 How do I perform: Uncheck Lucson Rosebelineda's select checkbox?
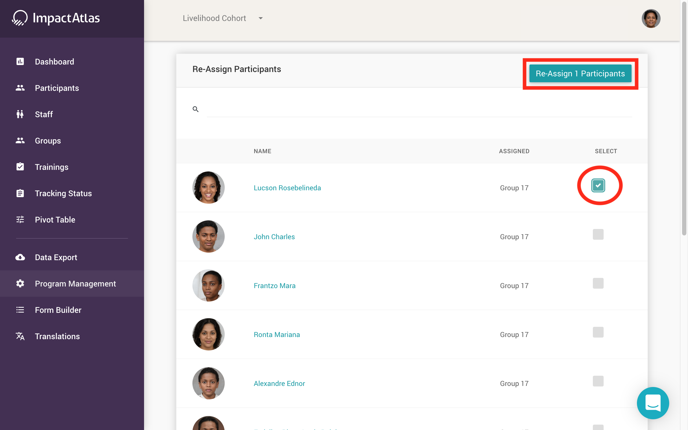click(x=598, y=185)
